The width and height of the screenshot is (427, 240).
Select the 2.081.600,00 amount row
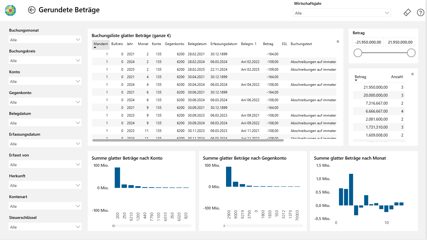(379, 119)
